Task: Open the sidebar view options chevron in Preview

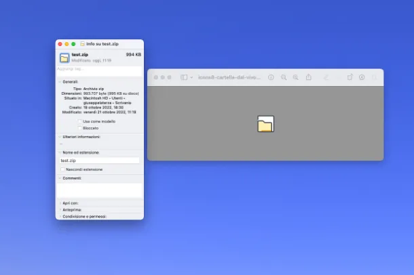Action: tap(191, 77)
